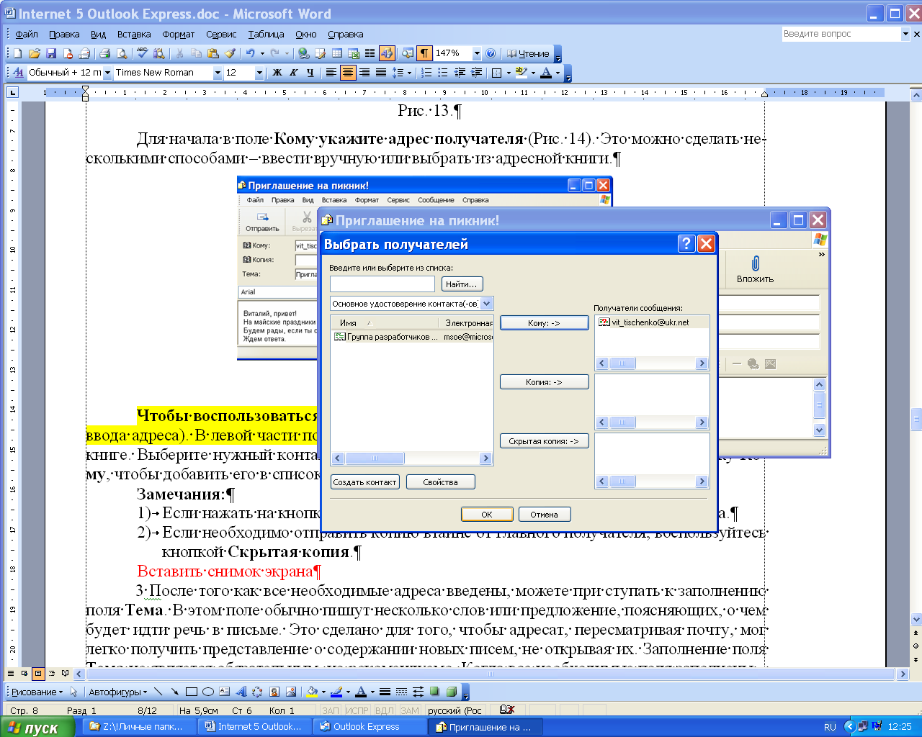Increase the paragraph indent

pyautogui.click(x=476, y=73)
